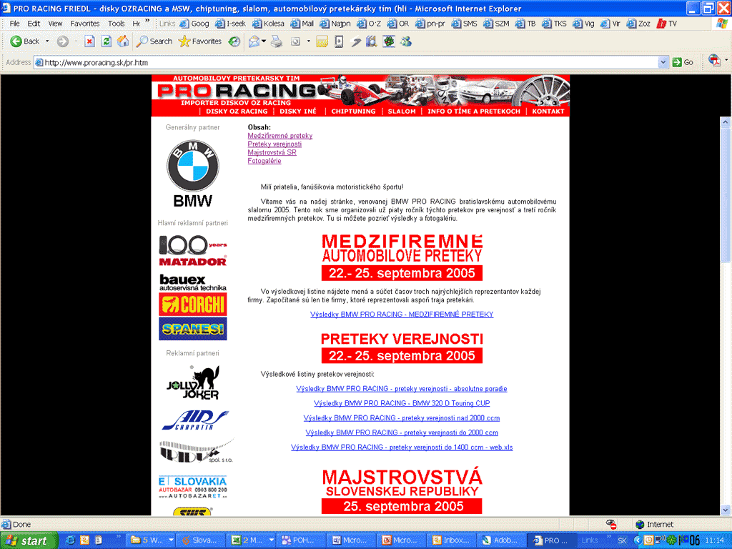Open the DISKY OZ RACING site tab

coord(237,112)
